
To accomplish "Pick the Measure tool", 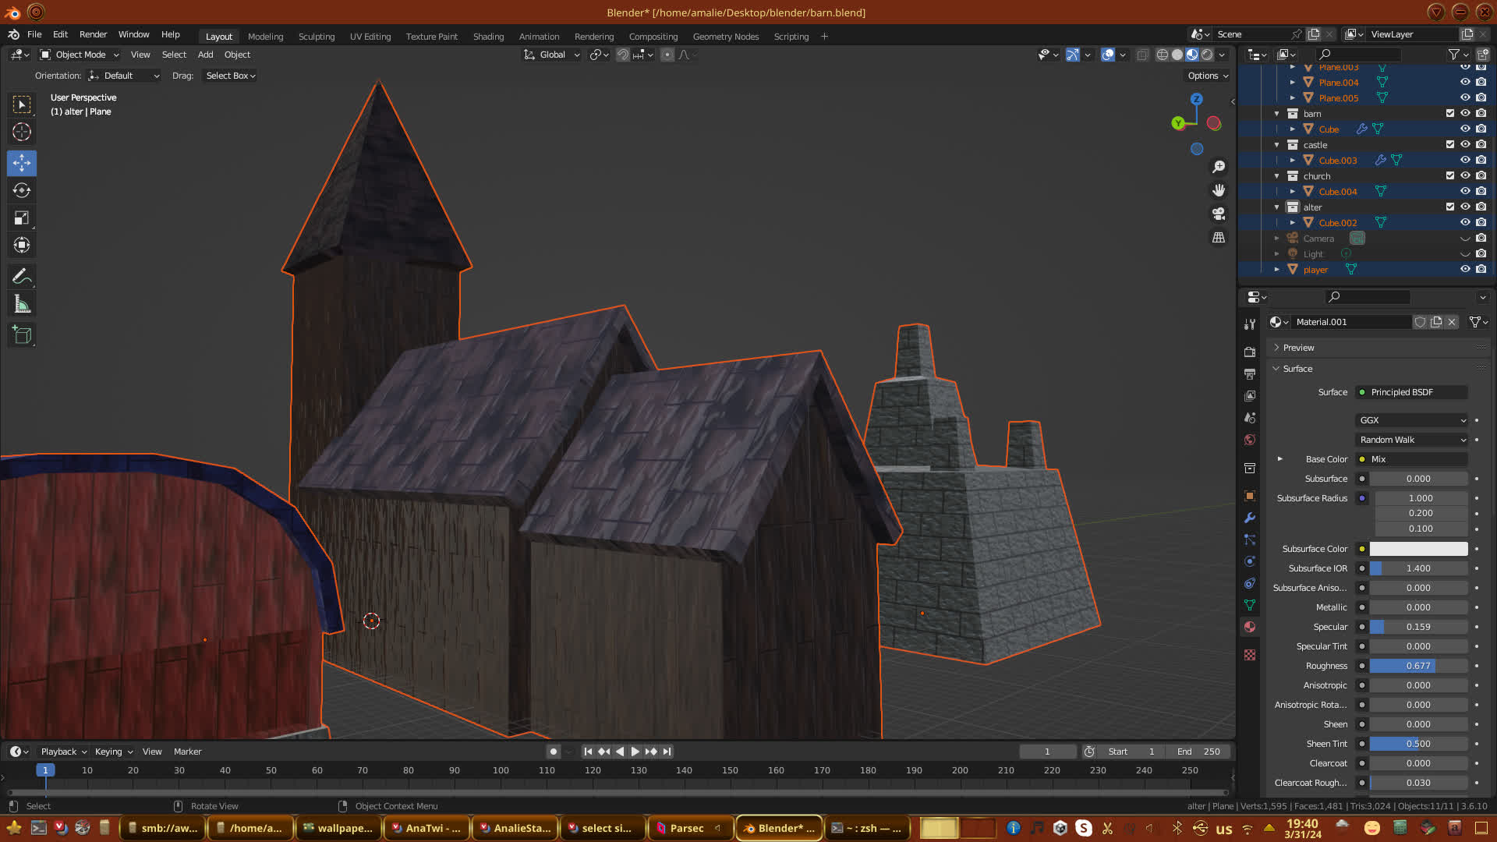I will [22, 305].
